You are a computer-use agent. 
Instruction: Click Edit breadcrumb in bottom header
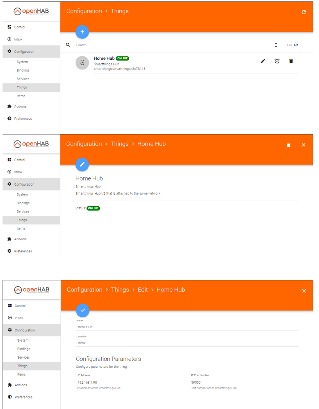coord(143,290)
